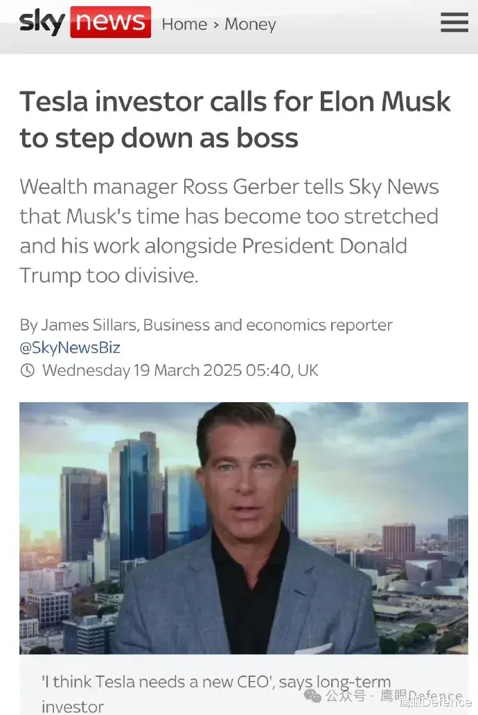
Task: Click the article subheading about Ross Gerber
Action: (229, 230)
